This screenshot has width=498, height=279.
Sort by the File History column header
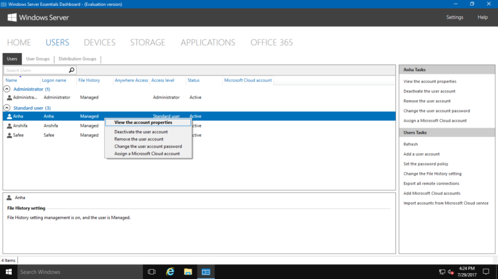(x=89, y=81)
